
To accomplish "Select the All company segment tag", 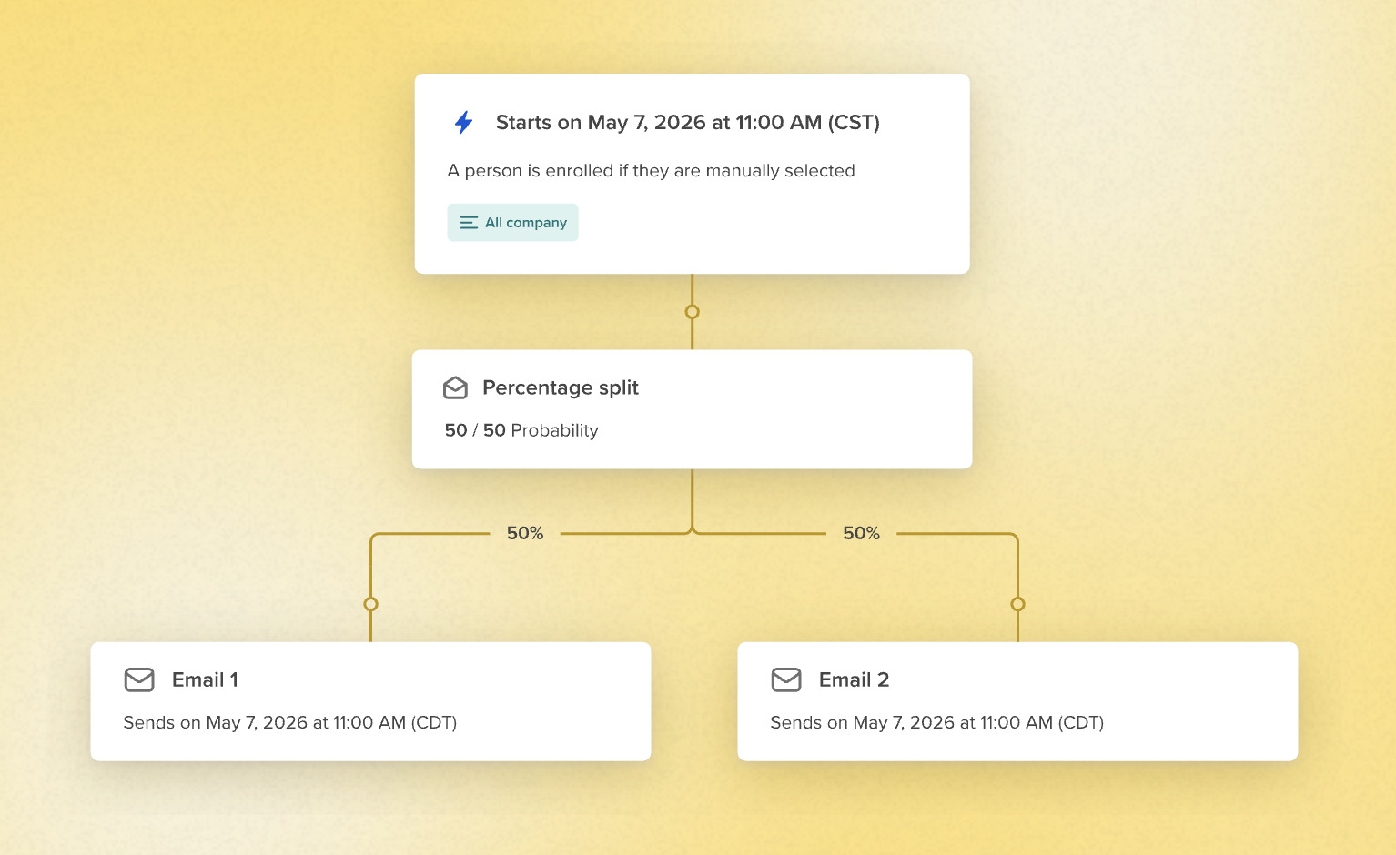I will tap(512, 223).
